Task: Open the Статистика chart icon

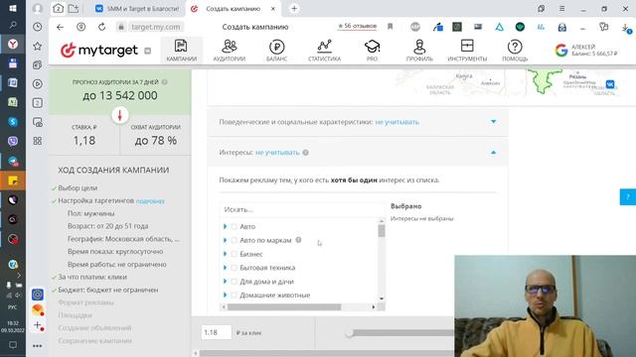Action: point(325,47)
